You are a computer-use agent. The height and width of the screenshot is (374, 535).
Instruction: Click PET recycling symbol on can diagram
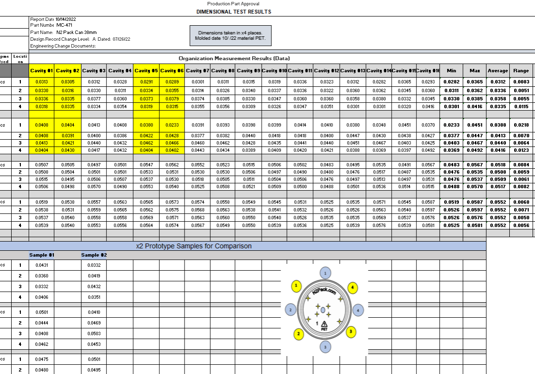tap(324, 325)
